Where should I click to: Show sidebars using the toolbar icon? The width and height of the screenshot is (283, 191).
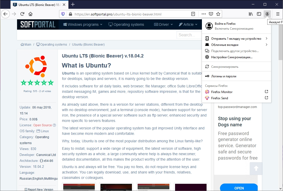[259, 14]
